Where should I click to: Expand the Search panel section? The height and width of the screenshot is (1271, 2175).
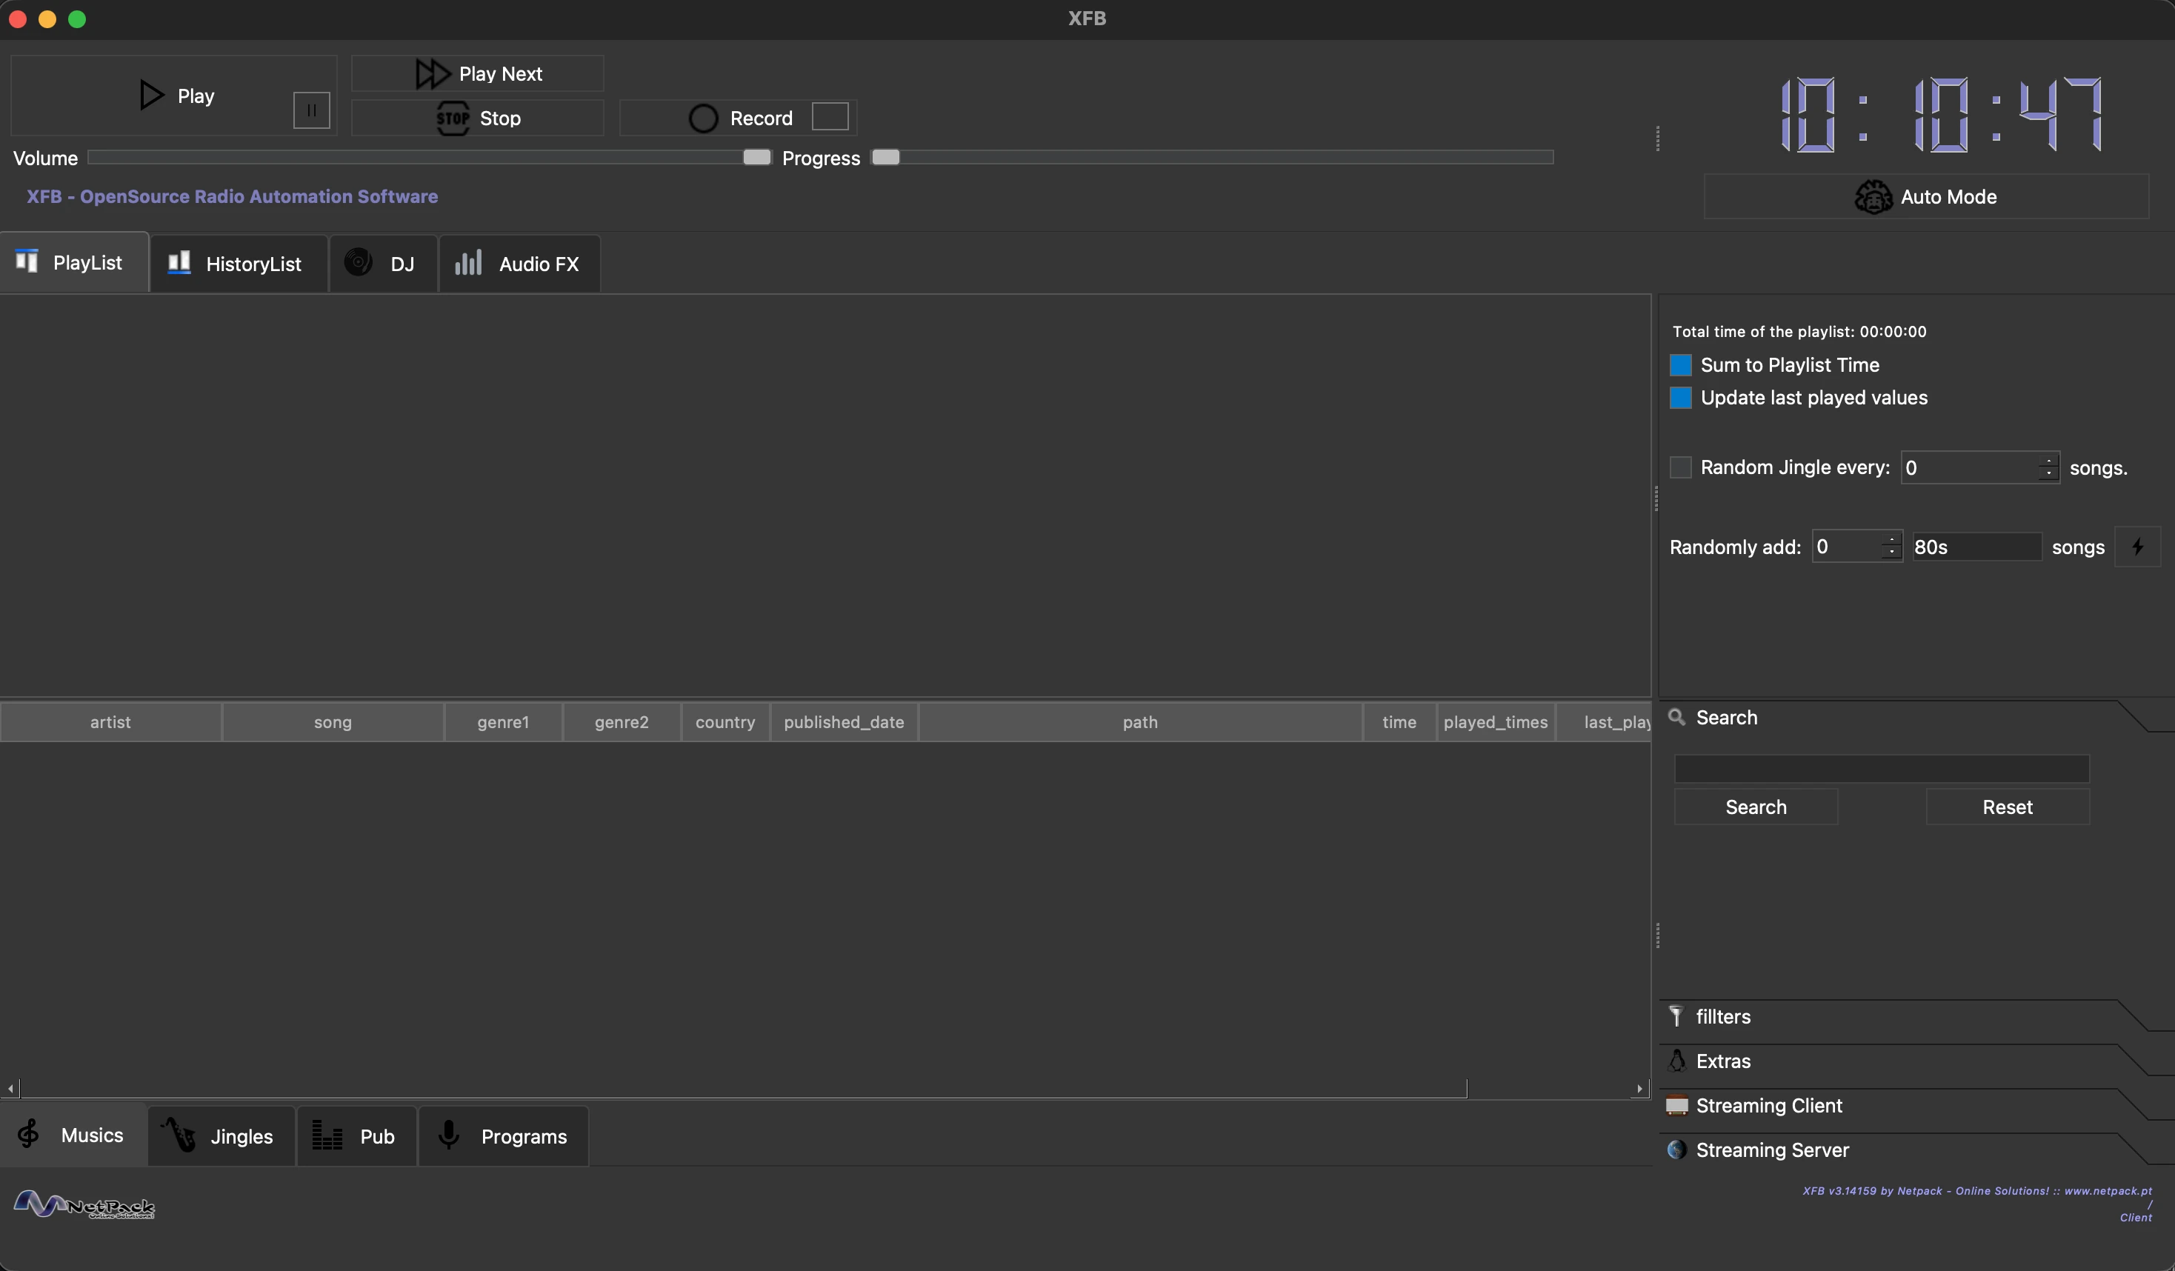click(x=1899, y=718)
